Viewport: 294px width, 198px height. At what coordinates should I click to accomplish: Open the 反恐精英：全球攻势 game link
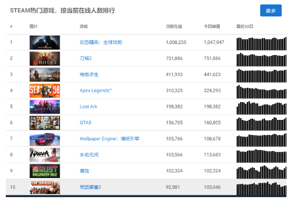[101, 43]
